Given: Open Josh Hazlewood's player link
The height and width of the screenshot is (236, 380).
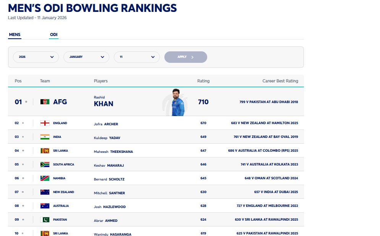Looking at the screenshot, I should [110, 207].
